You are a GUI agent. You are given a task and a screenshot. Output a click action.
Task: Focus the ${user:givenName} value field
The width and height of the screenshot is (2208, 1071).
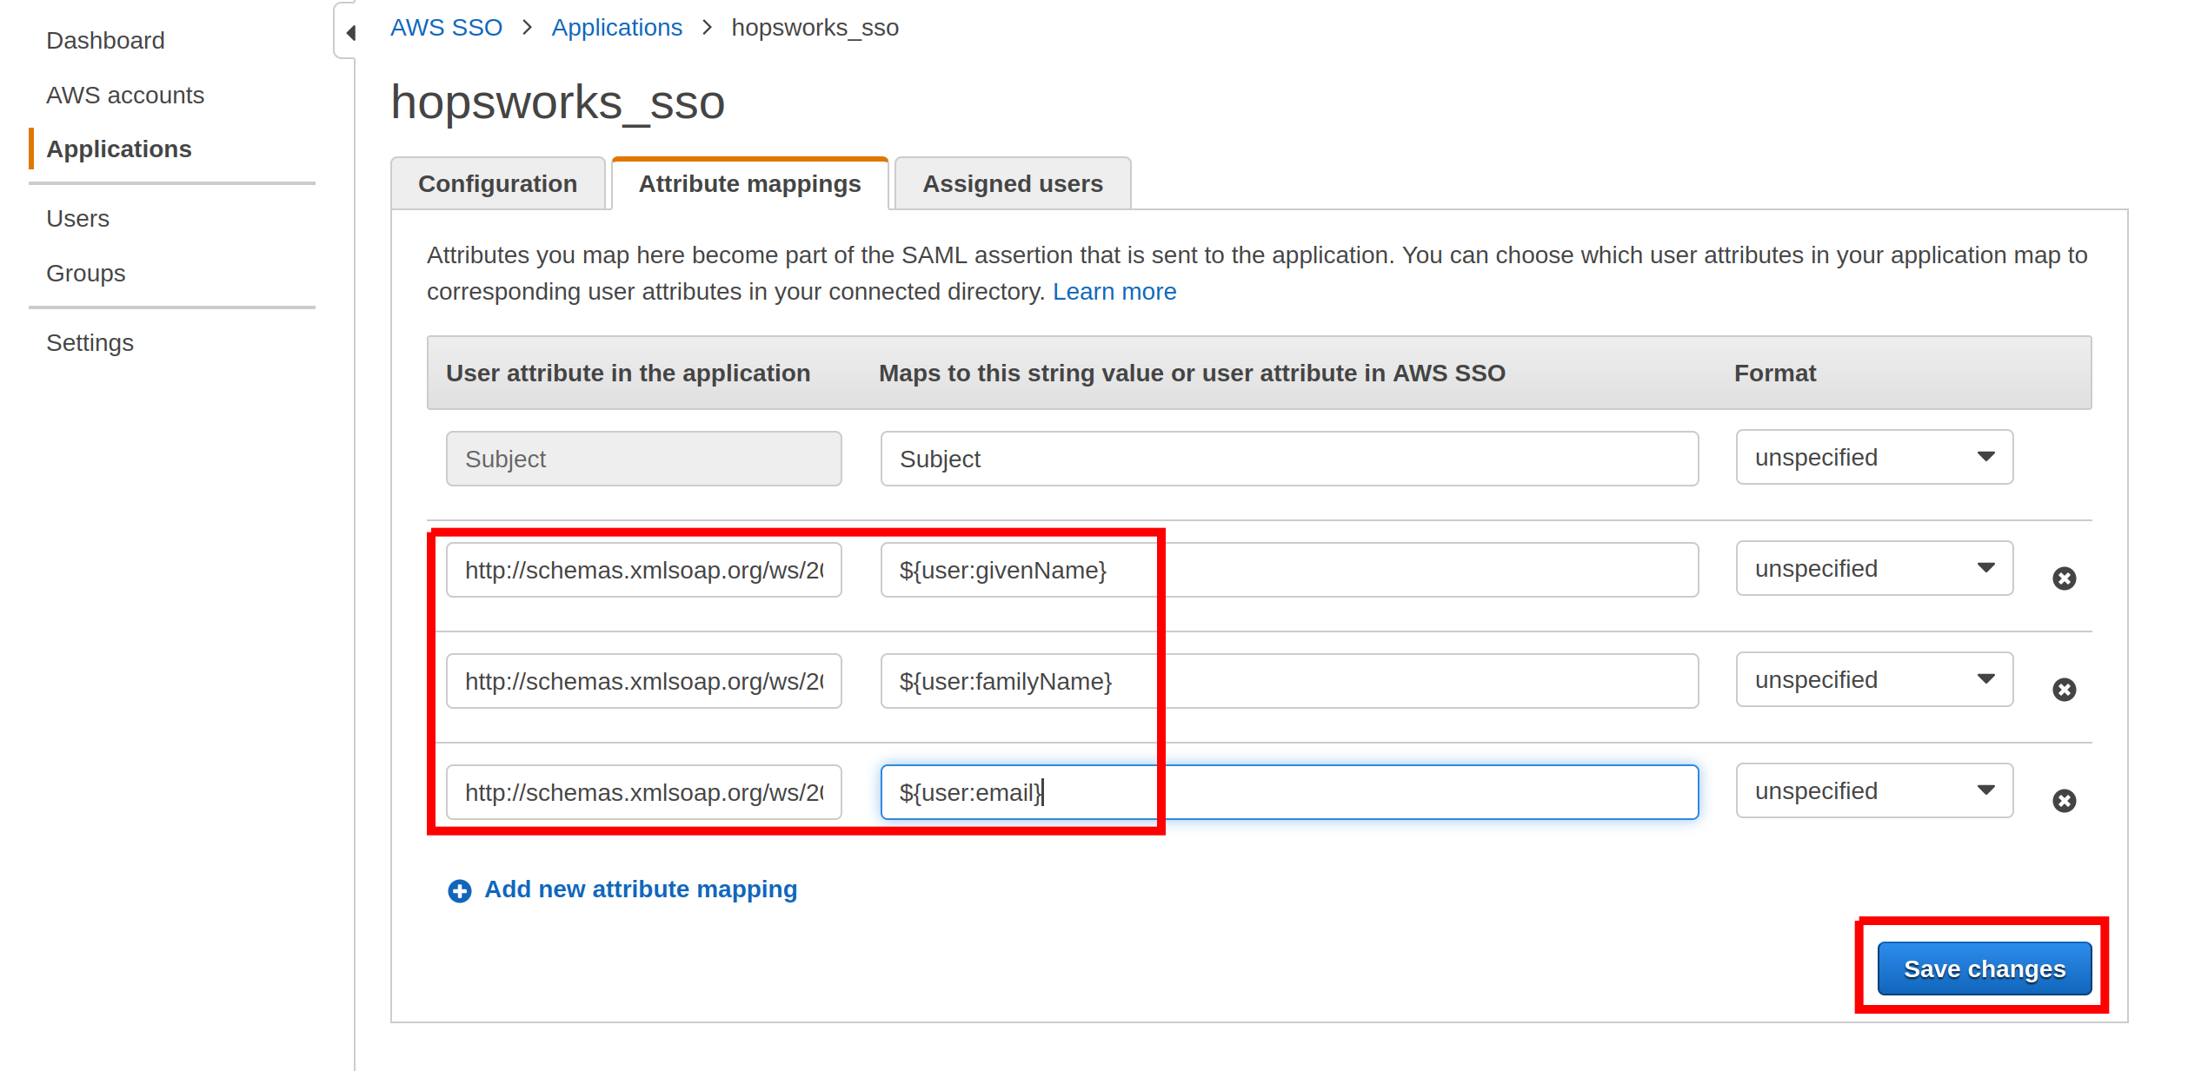click(1289, 570)
